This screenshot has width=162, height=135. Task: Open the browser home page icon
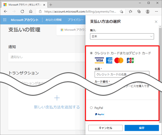31,11
